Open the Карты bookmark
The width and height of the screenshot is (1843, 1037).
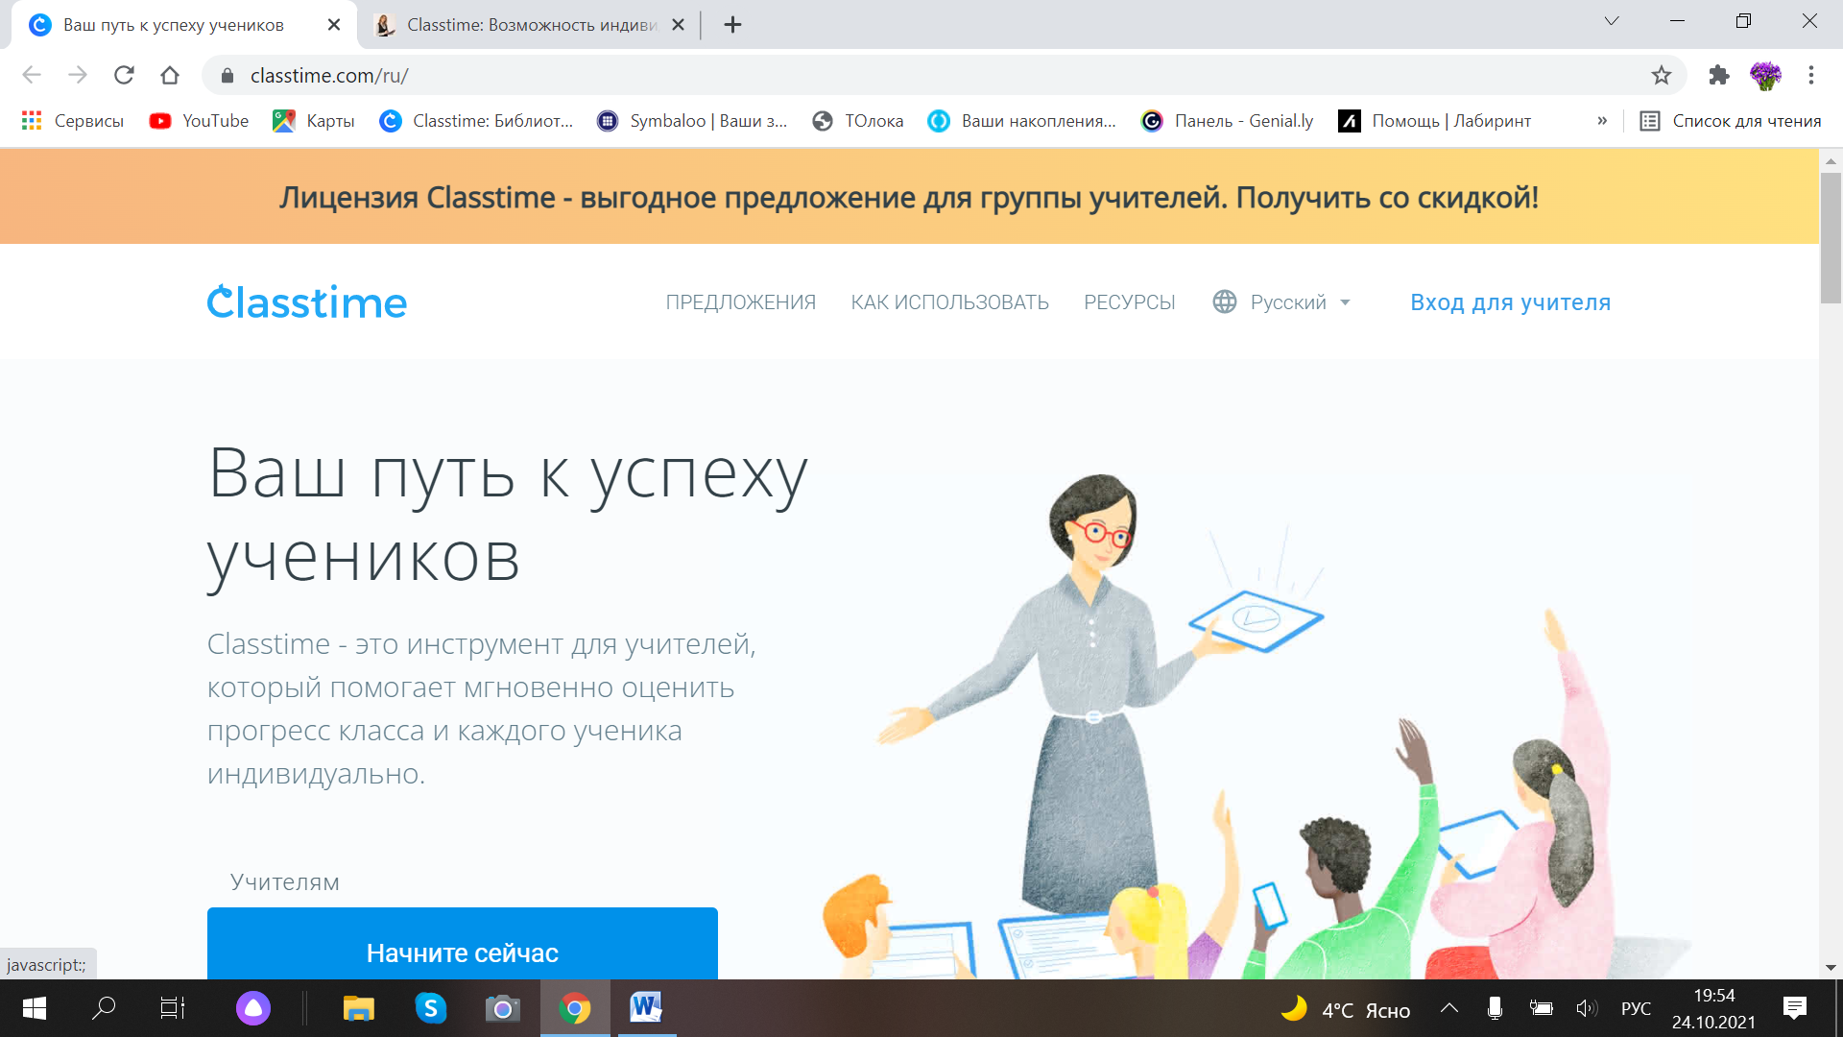point(314,121)
